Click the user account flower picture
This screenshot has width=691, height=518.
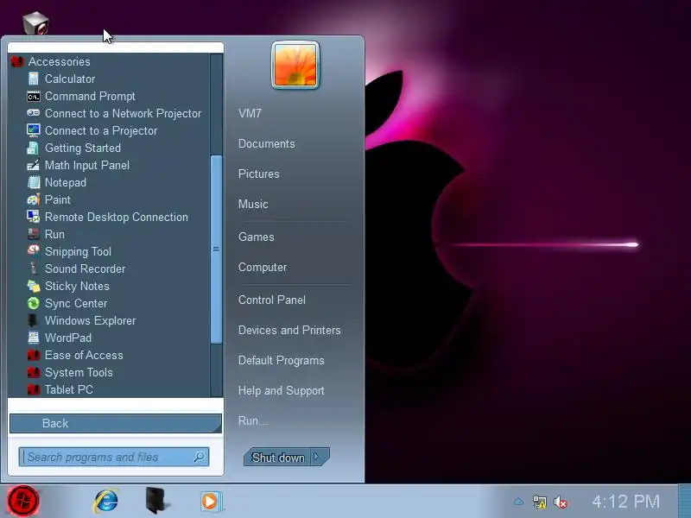(295, 66)
